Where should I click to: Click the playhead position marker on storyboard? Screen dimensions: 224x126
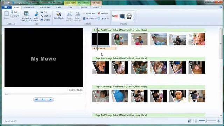(x=97, y=39)
